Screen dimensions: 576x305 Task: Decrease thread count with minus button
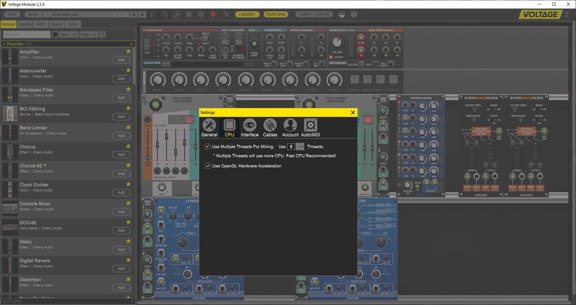(x=298, y=146)
